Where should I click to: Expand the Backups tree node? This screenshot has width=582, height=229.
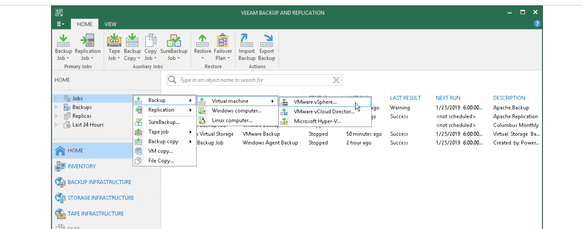click(x=56, y=107)
